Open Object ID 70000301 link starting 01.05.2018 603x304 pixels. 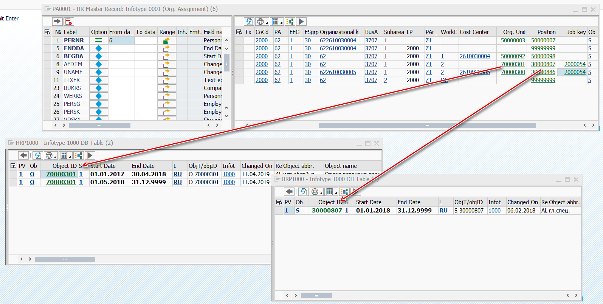[61, 182]
